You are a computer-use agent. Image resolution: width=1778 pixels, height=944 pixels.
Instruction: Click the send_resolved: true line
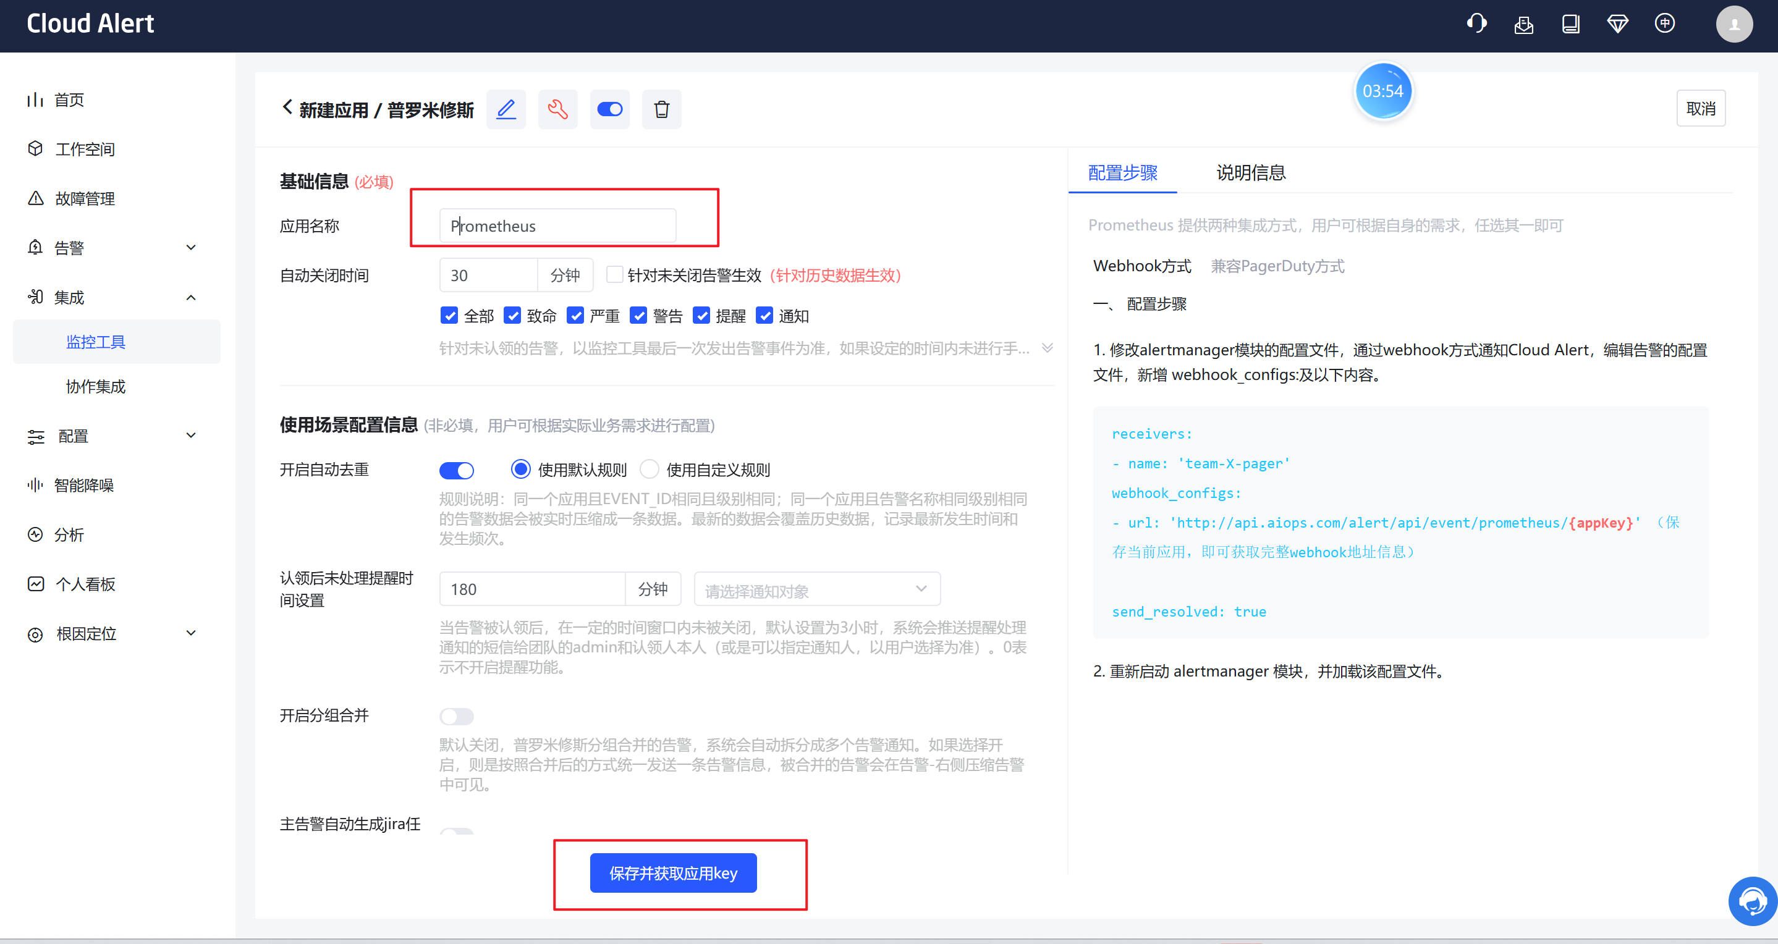coord(1188,612)
